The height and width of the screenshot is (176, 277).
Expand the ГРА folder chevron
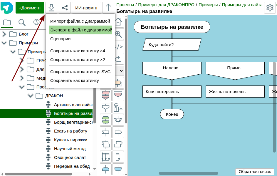point(22,61)
